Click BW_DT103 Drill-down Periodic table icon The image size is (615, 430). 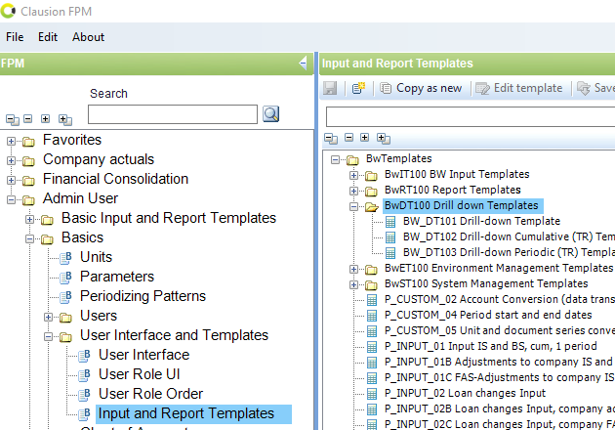click(x=390, y=253)
